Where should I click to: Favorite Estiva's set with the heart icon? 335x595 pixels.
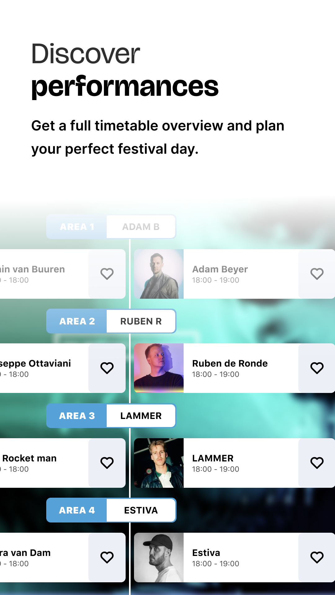click(317, 558)
